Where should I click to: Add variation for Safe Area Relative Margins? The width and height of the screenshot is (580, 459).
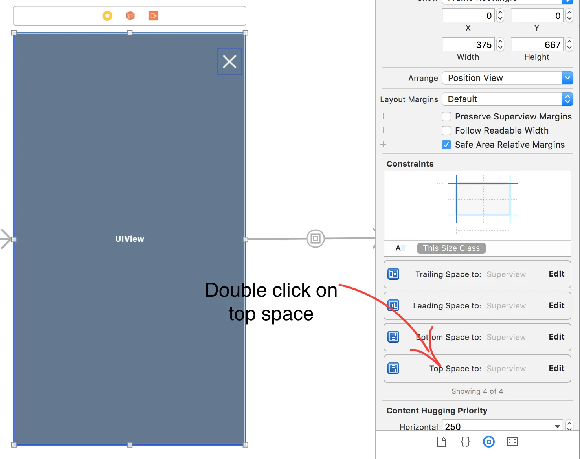click(x=383, y=144)
